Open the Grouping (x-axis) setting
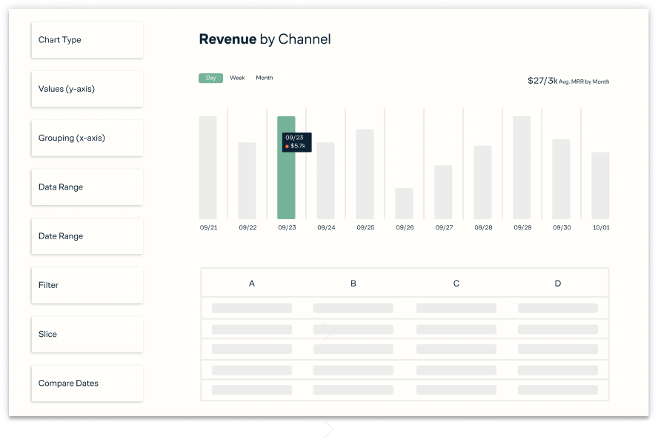 87,138
